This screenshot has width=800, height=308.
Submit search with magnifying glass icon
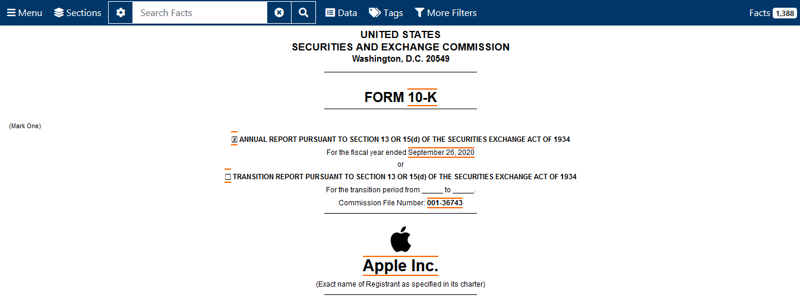tap(303, 12)
